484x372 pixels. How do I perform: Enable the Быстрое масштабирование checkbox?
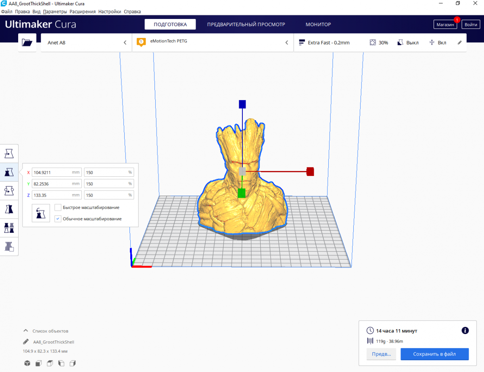tap(58, 207)
